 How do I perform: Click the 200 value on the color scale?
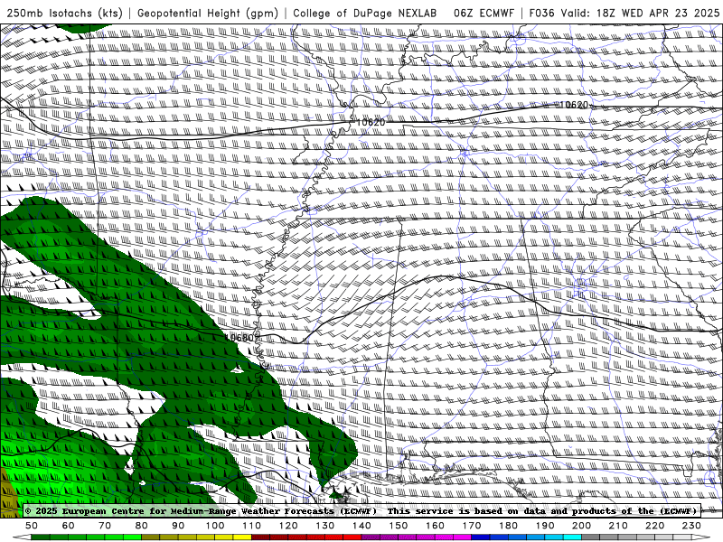click(581, 526)
